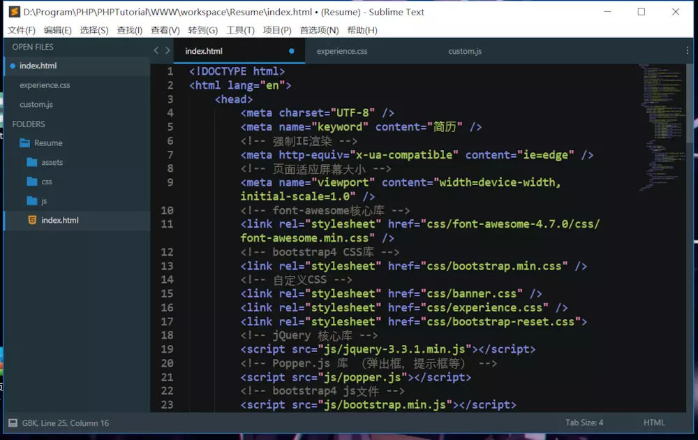Click the FOLDERS header
698x440 pixels.
(29, 124)
